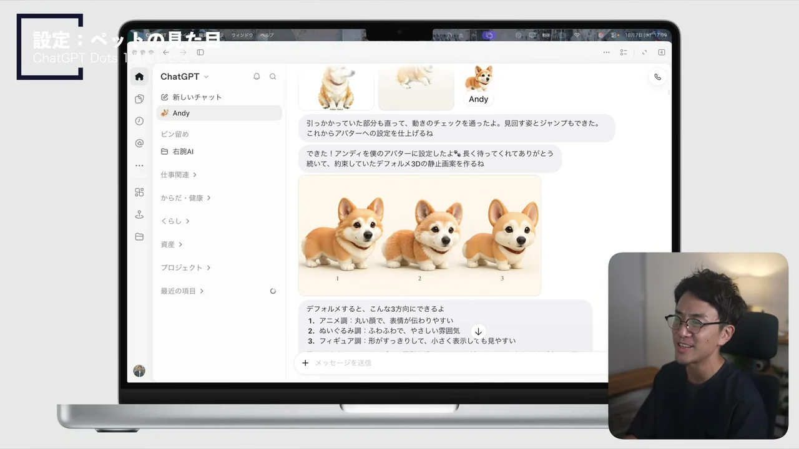Open the title bar three-dot menu
This screenshot has height=449, width=799.
coord(607,52)
